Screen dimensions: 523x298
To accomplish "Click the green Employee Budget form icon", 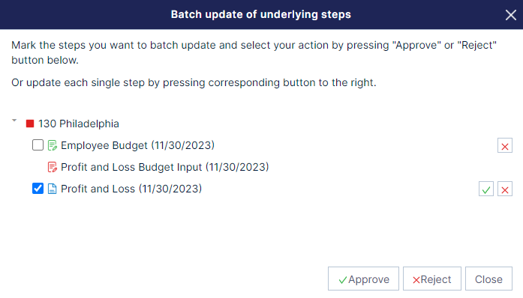I will pyautogui.click(x=53, y=145).
